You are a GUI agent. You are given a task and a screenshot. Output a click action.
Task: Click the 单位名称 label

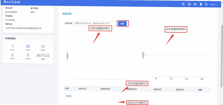pyautogui.click(x=9, y=8)
